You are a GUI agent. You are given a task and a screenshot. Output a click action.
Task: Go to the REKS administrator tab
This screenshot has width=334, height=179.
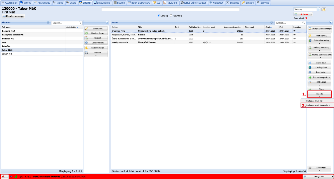pos(193,3)
